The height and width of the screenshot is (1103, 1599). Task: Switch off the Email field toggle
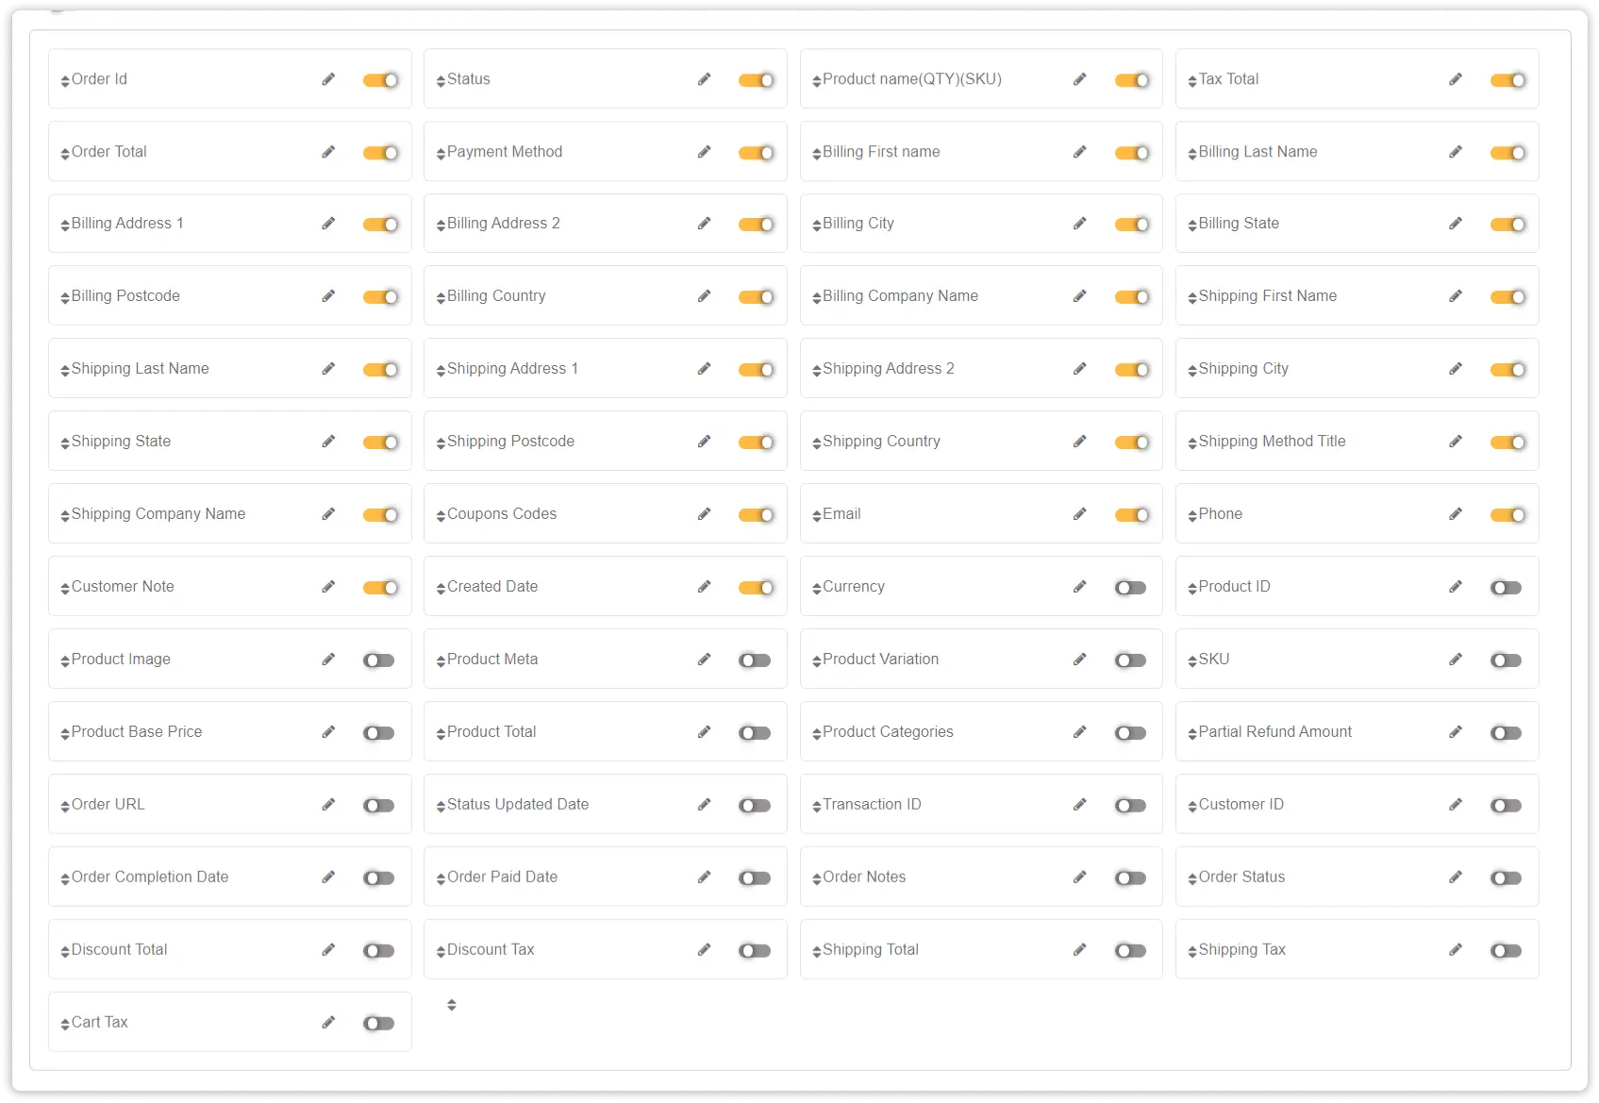[x=1132, y=515]
